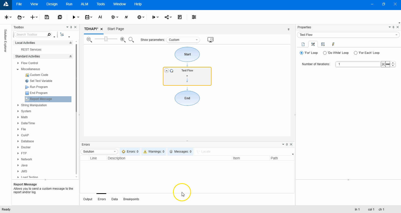
Task: Collapse the Miscellaneous tree node
Action: 18,69
